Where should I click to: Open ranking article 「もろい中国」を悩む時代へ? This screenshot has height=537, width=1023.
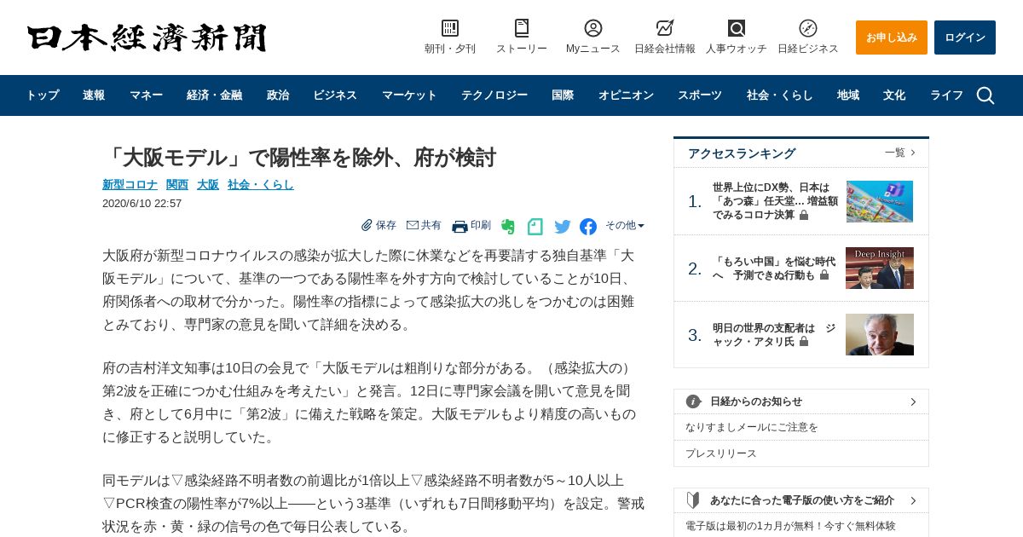tap(774, 268)
